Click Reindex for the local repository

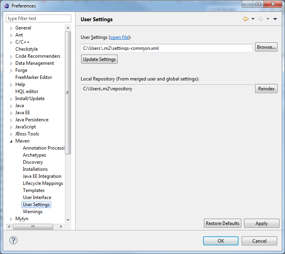click(266, 89)
